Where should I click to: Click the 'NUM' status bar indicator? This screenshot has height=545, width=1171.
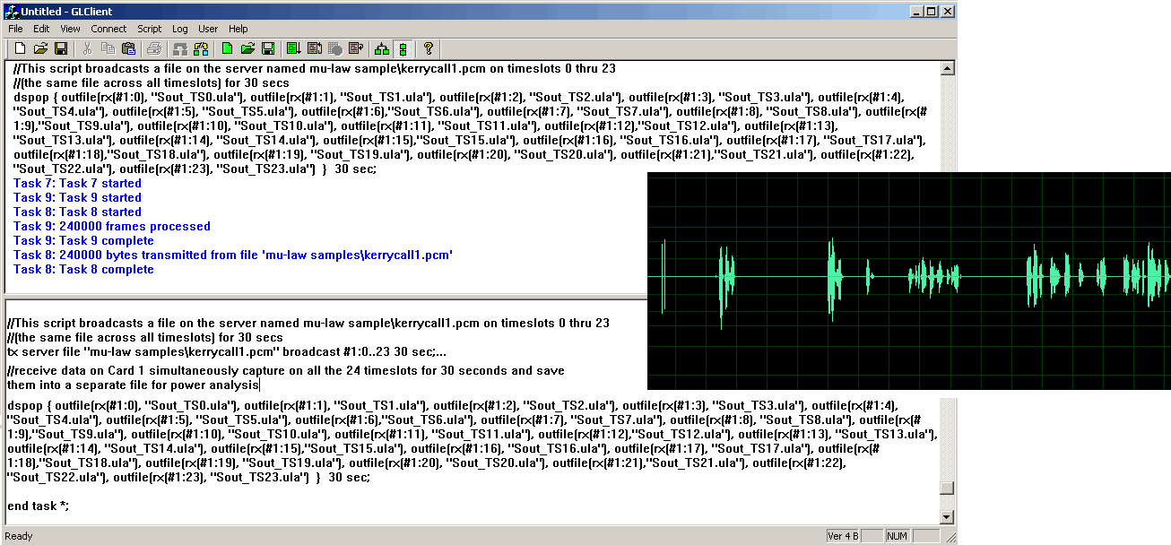[897, 536]
